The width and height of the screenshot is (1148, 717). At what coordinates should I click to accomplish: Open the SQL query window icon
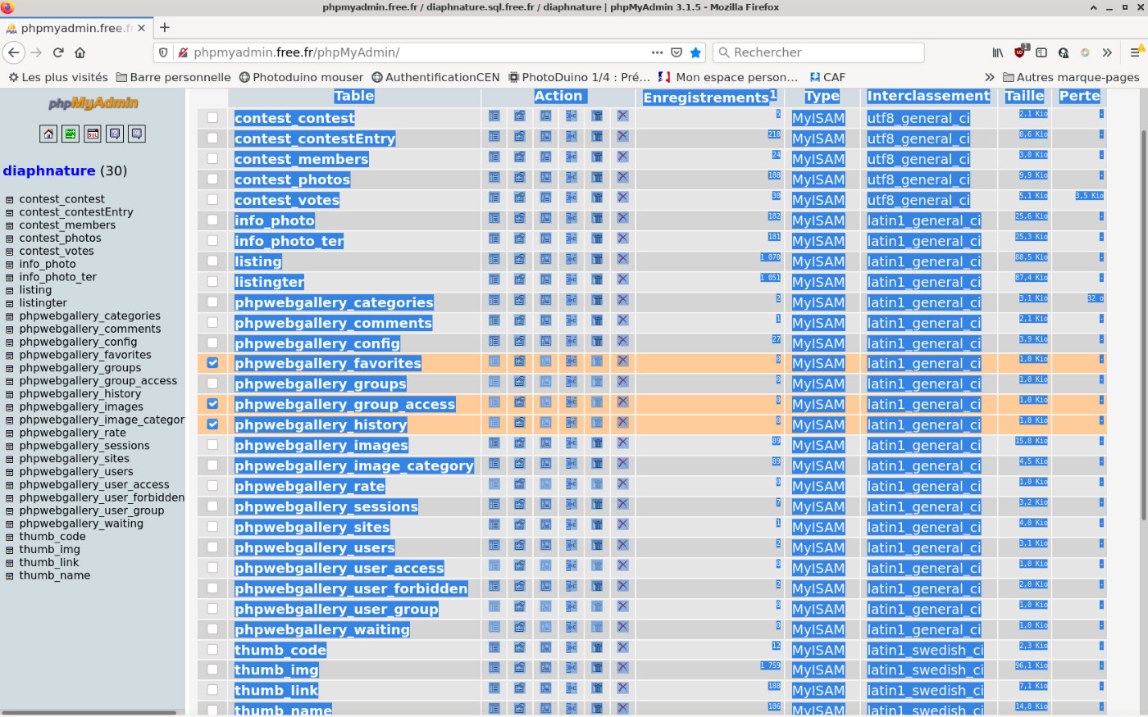93,134
